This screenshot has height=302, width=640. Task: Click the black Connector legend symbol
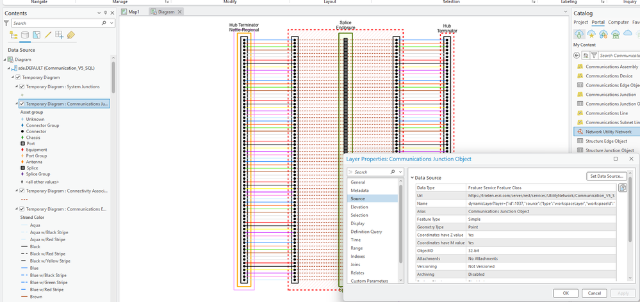(x=22, y=132)
